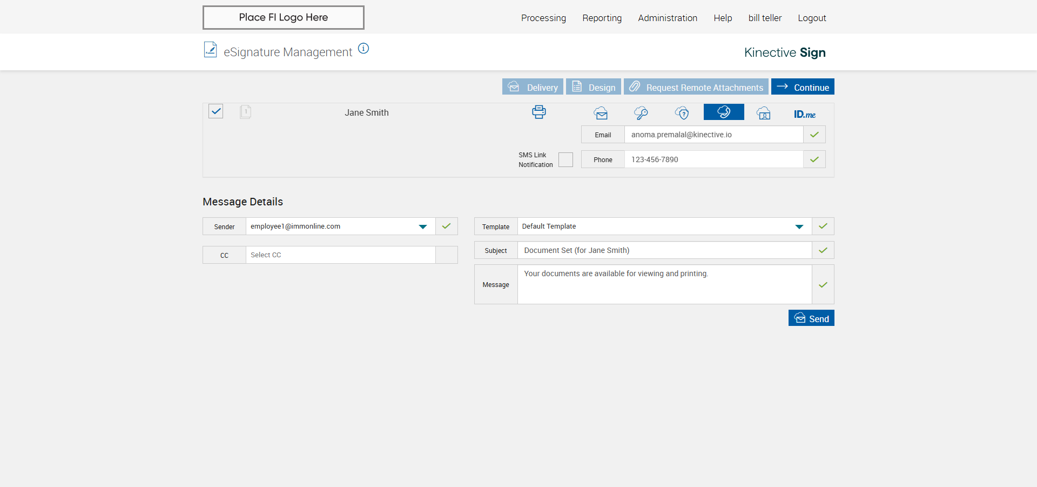Click the Logout link
This screenshot has height=487, width=1037.
[x=812, y=18]
